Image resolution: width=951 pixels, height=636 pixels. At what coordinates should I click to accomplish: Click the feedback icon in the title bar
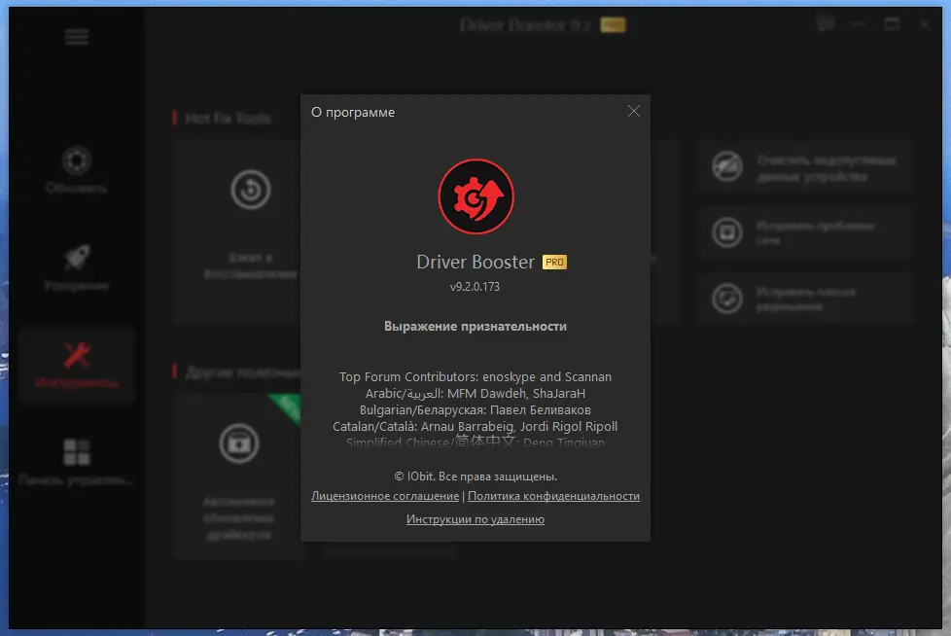[x=825, y=24]
